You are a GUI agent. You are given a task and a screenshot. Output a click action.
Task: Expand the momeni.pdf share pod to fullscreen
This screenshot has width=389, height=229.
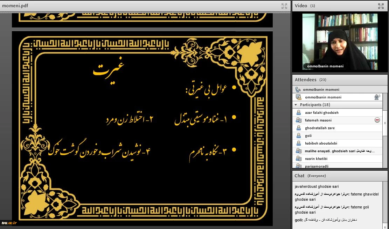284,6
